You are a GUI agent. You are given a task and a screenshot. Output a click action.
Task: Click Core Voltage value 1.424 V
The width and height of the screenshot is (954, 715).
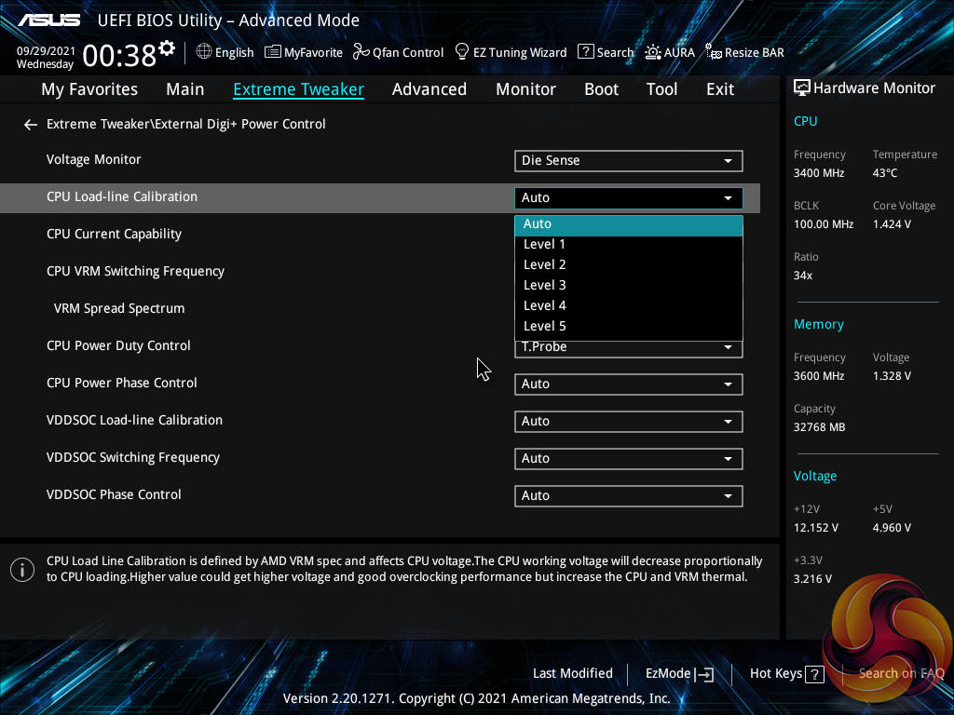pos(892,224)
